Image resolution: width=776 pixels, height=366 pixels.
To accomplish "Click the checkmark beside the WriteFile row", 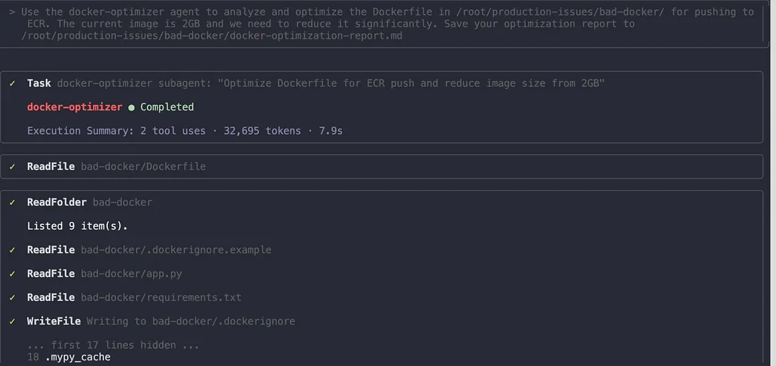I will tap(13, 321).
